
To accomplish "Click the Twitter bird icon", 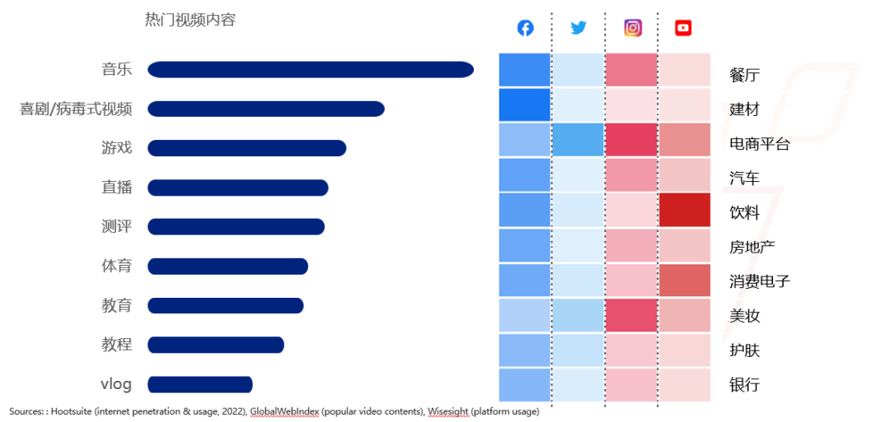I will point(578,28).
